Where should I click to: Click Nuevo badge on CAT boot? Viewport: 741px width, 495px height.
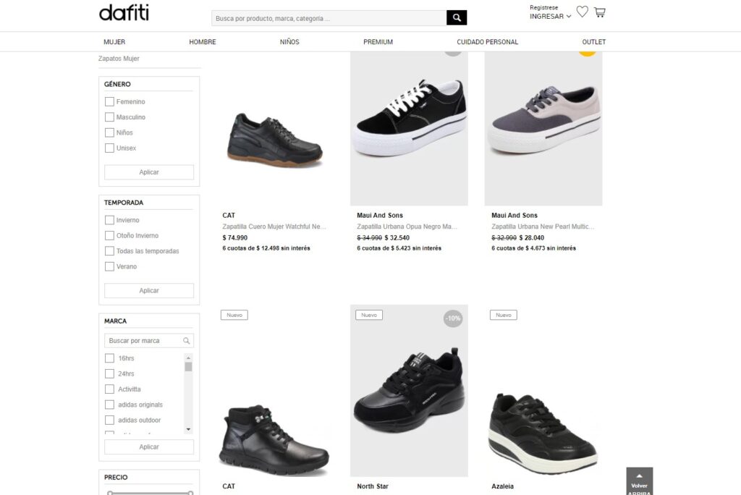[234, 315]
